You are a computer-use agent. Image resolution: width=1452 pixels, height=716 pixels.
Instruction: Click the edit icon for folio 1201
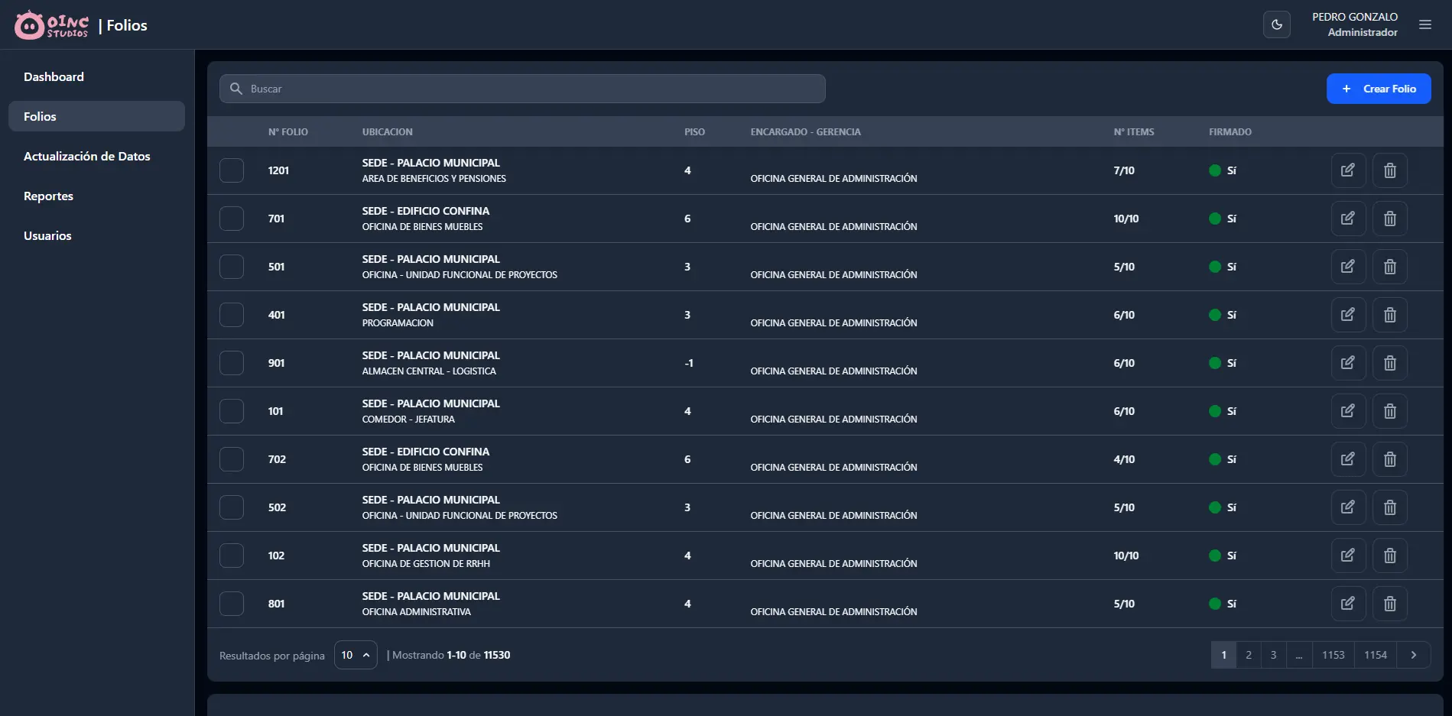(x=1347, y=170)
